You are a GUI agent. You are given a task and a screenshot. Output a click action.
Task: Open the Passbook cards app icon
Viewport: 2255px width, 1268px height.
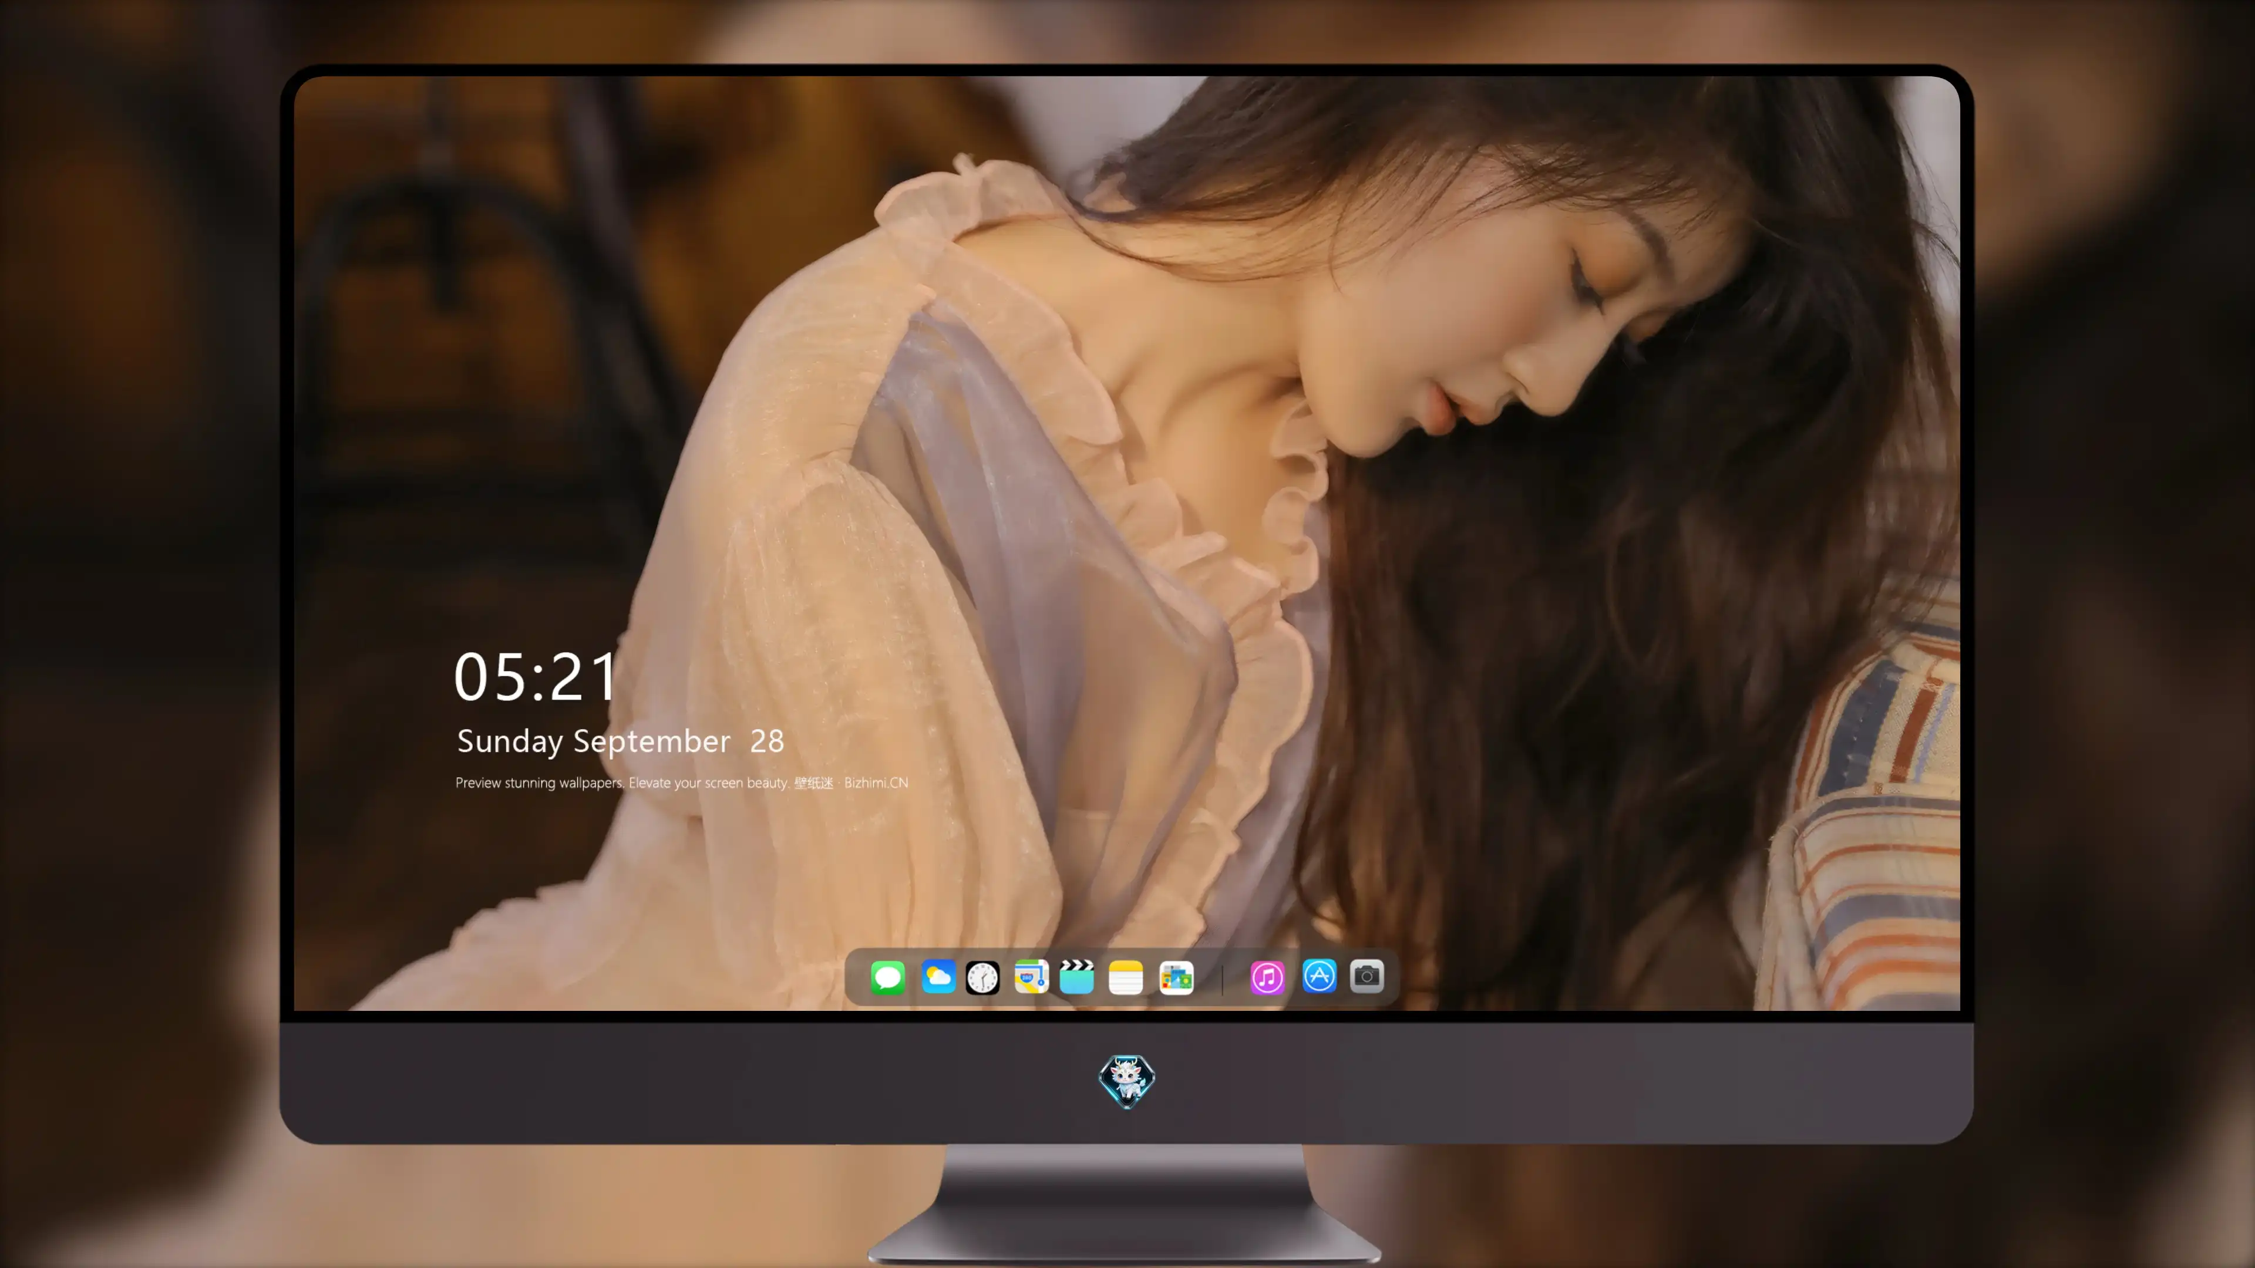coord(1176,977)
